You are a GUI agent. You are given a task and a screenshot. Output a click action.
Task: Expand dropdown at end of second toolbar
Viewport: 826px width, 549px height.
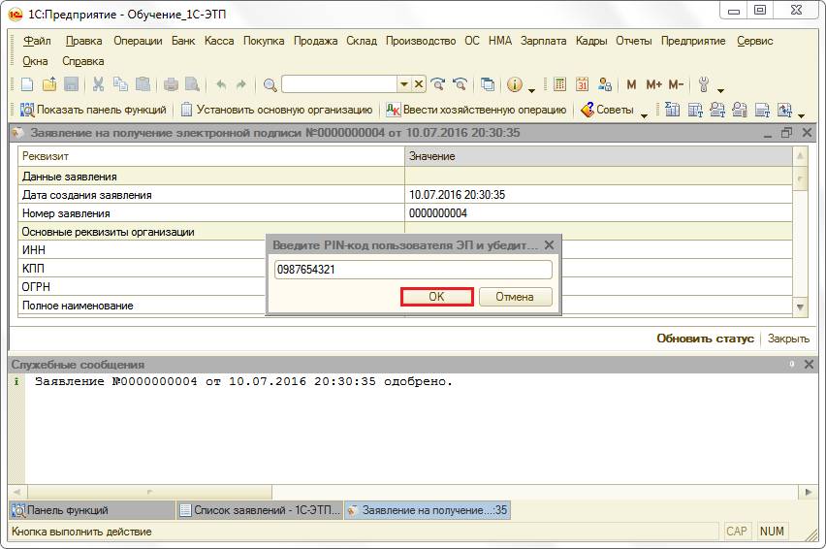tap(801, 115)
